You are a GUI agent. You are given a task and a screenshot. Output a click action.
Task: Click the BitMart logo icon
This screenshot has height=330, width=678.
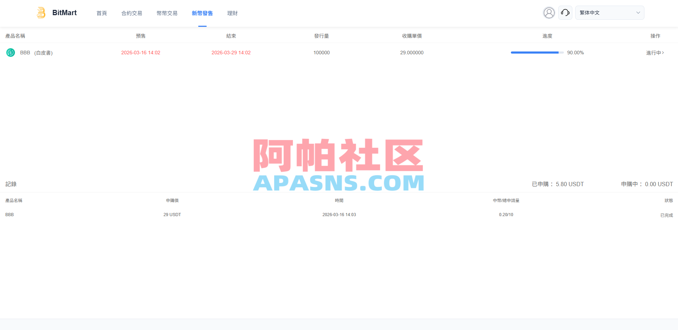tap(41, 13)
